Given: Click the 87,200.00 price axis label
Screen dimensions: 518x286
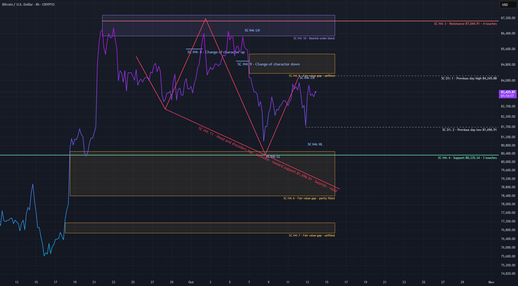Looking at the screenshot, I should click(x=508, y=18).
